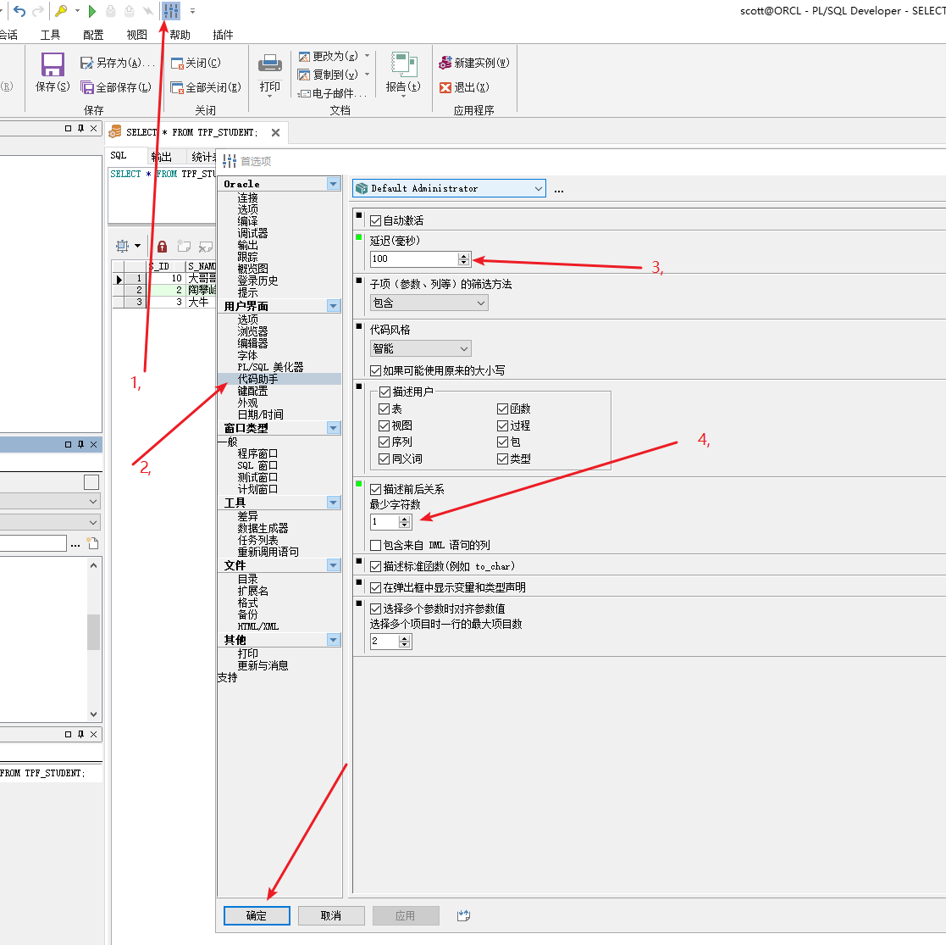Click the Report (报告) notebook icon
The image size is (946, 945).
coord(404,64)
